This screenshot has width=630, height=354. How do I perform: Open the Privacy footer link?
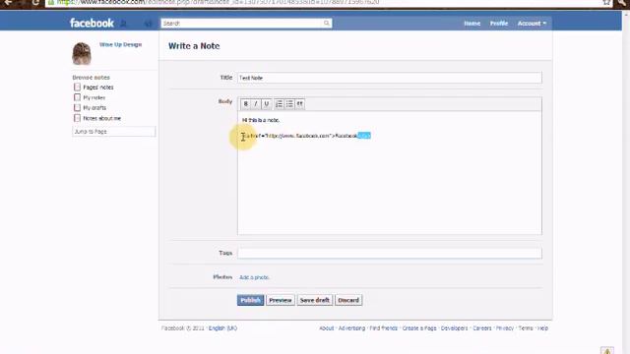(505, 327)
